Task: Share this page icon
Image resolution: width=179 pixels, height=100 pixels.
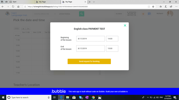Action: point(171,7)
